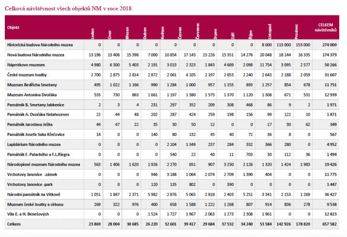The image size is (347, 237).
Task: Click 'Vila E. a H. Benešových' row label
Action: tap(28, 214)
